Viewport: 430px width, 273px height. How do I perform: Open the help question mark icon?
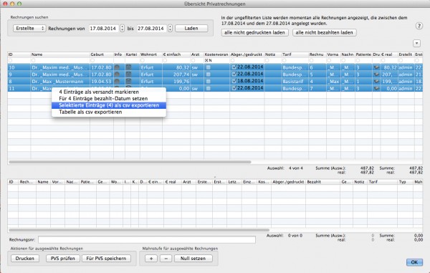[419, 26]
